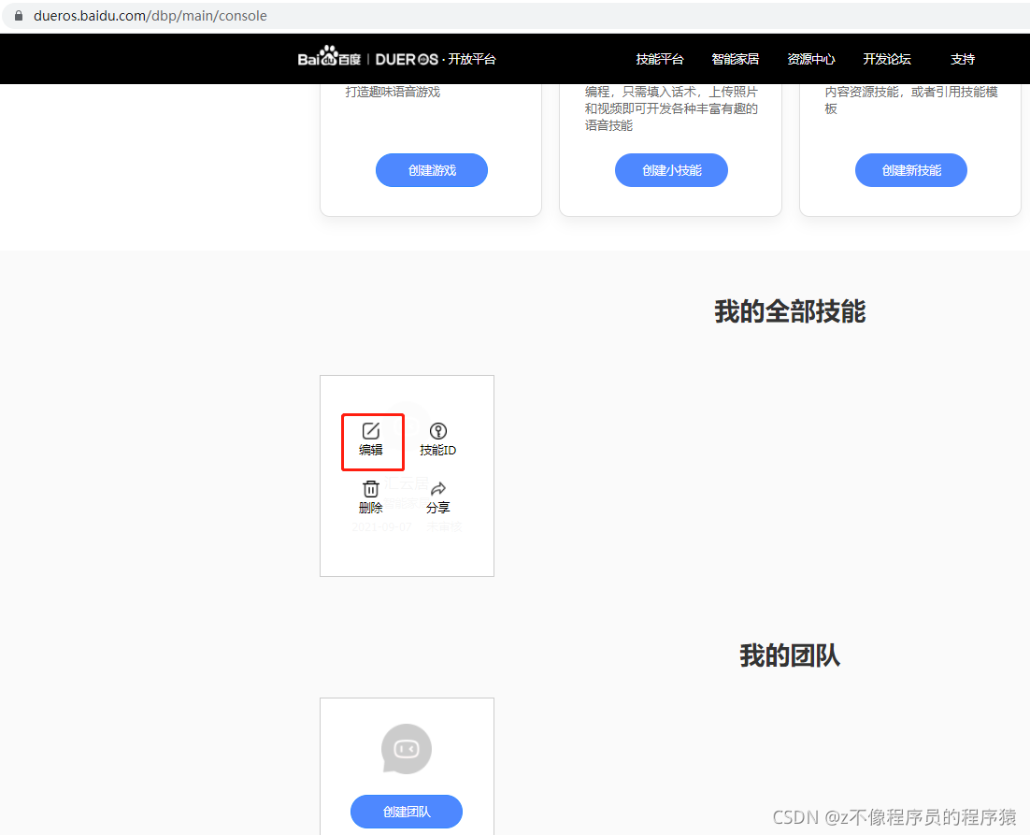Click the 创建新技能 button

pyautogui.click(x=911, y=170)
